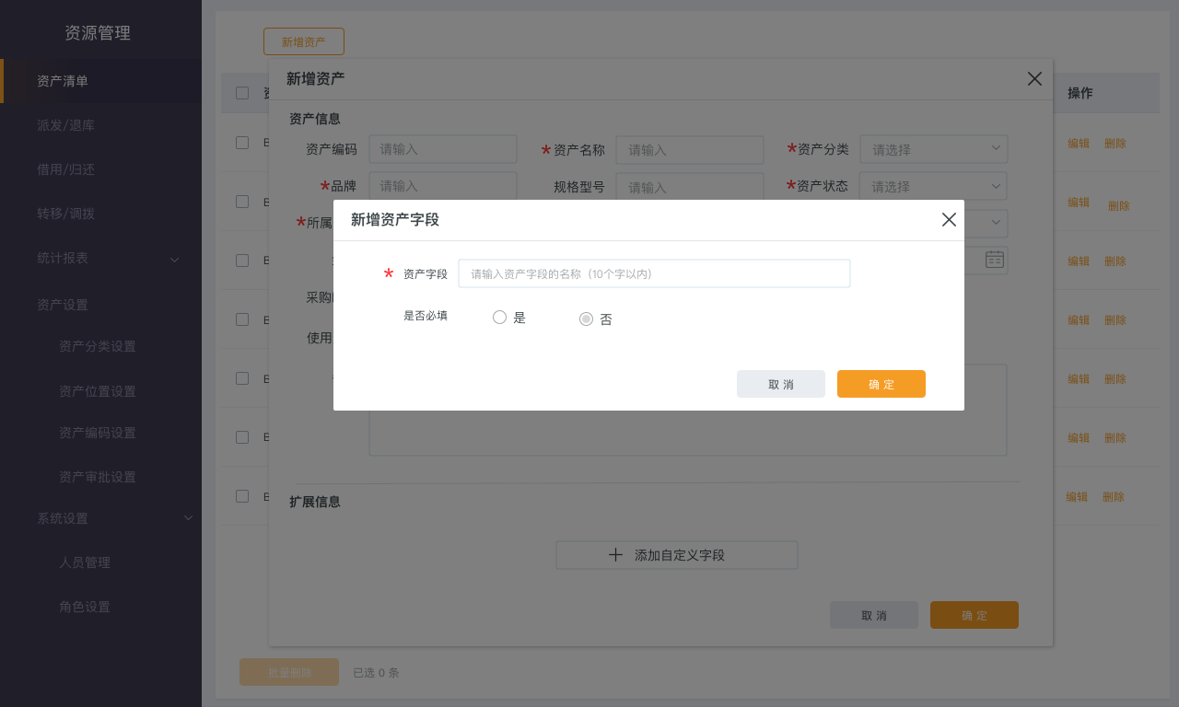Close the 新增资产字段 dialog
1179x707 pixels.
click(949, 220)
